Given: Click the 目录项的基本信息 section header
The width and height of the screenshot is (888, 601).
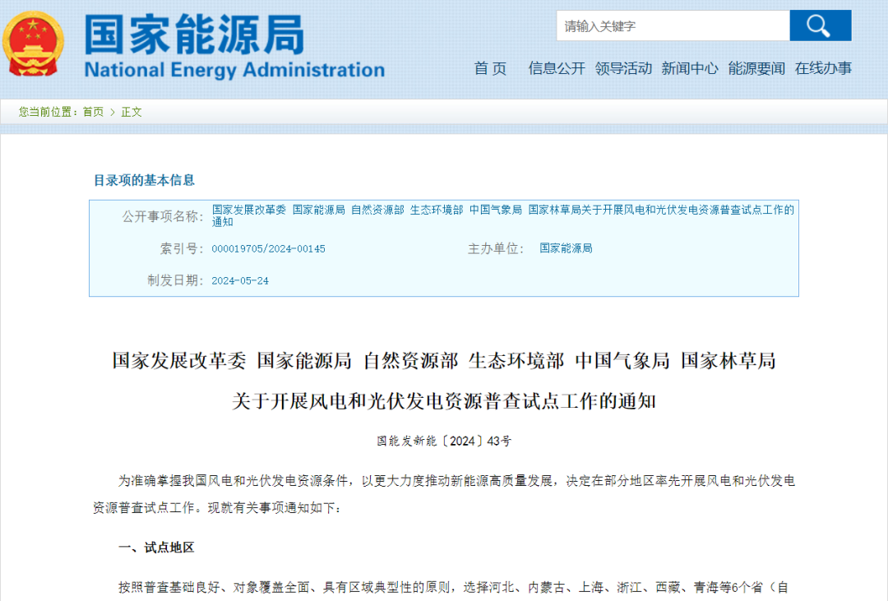Looking at the screenshot, I should (x=144, y=180).
